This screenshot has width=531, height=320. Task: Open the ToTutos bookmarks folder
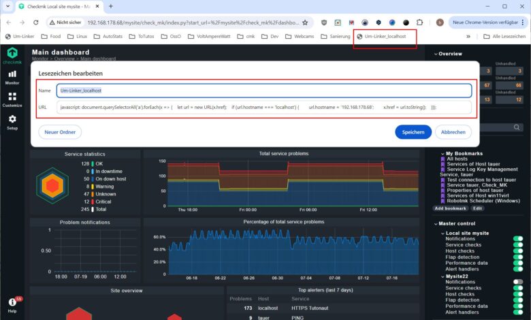pos(142,36)
